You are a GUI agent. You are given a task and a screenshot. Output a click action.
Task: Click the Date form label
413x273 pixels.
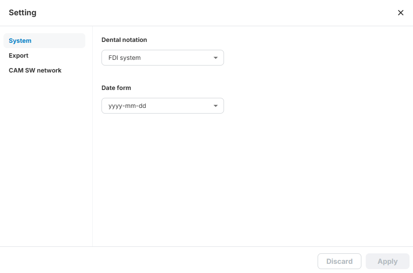pos(116,88)
